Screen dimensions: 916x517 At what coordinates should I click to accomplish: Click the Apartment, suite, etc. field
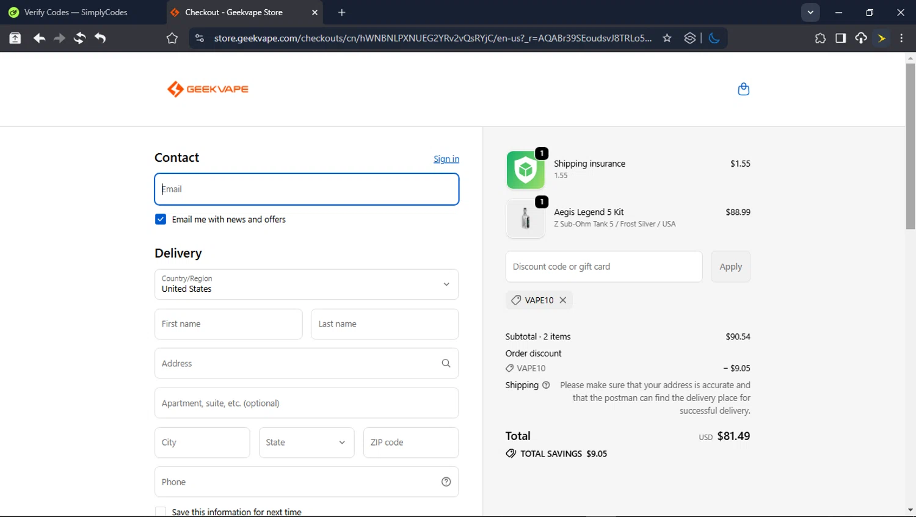pyautogui.click(x=307, y=403)
